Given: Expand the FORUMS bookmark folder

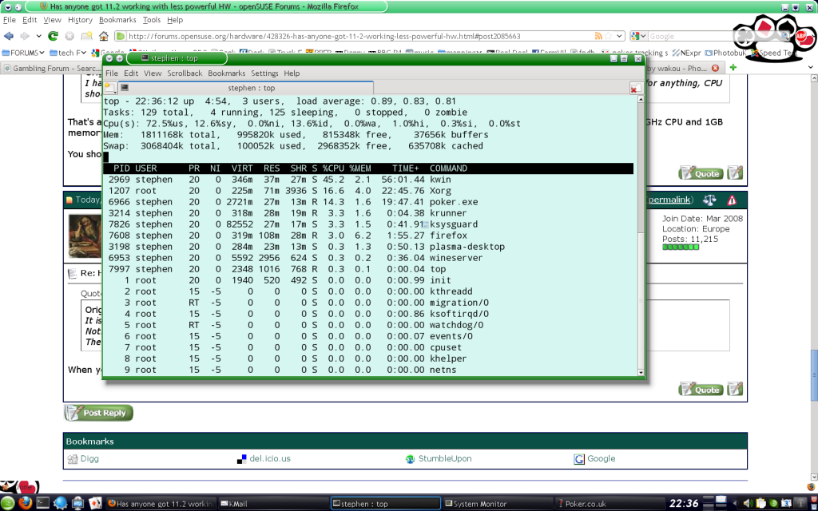Looking at the screenshot, I should 23,53.
